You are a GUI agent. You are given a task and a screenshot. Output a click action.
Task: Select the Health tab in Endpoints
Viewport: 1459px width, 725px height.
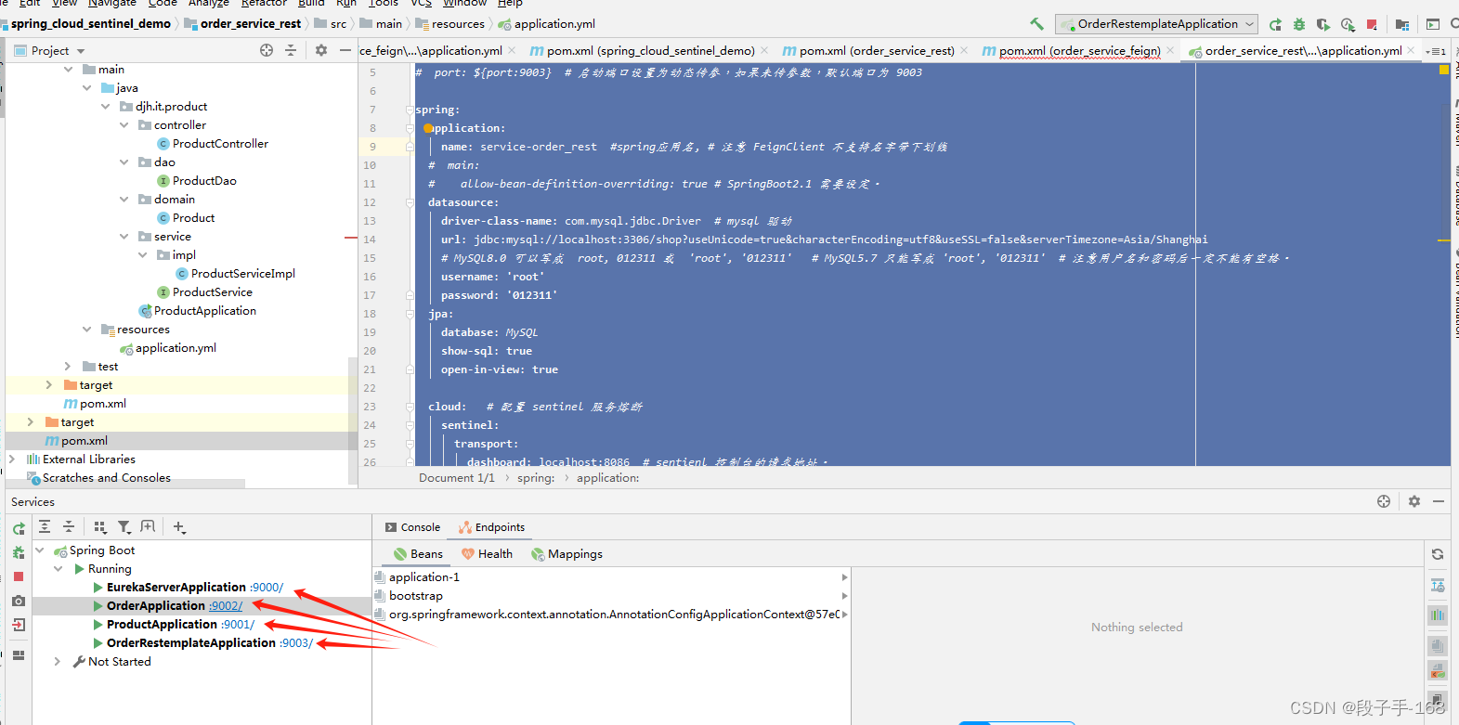tap(487, 554)
